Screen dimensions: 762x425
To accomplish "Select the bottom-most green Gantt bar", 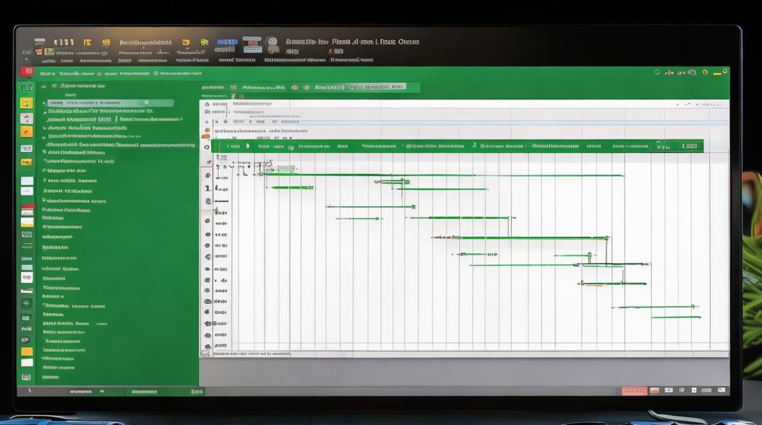I will [676, 317].
